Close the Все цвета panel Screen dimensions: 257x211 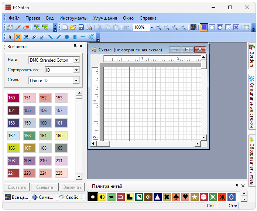click(81, 46)
